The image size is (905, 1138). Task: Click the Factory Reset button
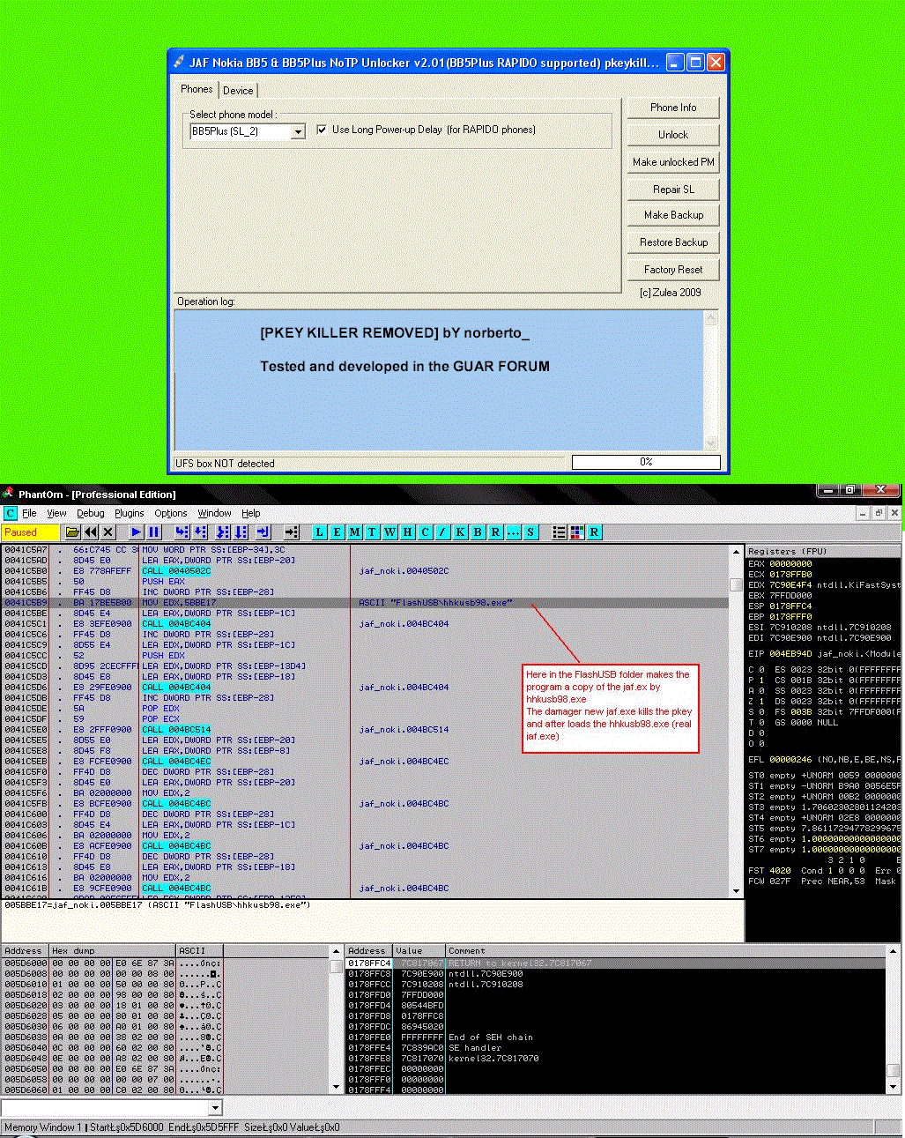673,270
